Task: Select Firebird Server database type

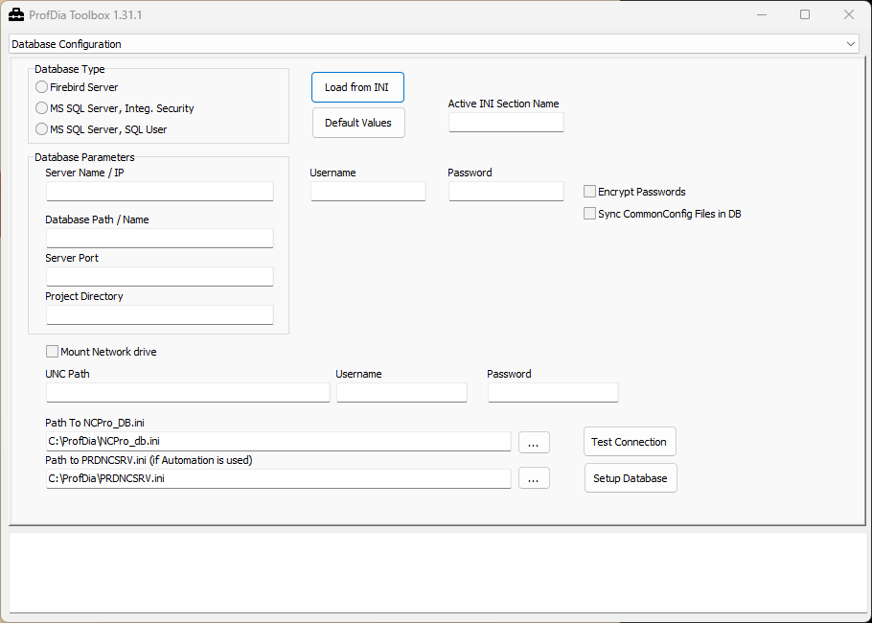Action: 42,87
